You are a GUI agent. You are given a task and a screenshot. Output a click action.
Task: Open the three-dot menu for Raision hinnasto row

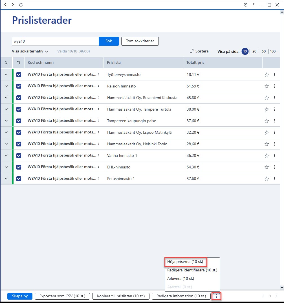click(x=274, y=86)
